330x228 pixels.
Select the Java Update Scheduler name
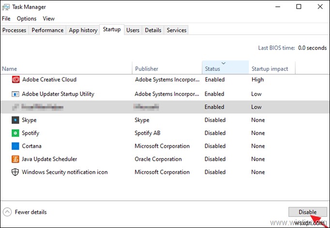pyautogui.click(x=49, y=159)
